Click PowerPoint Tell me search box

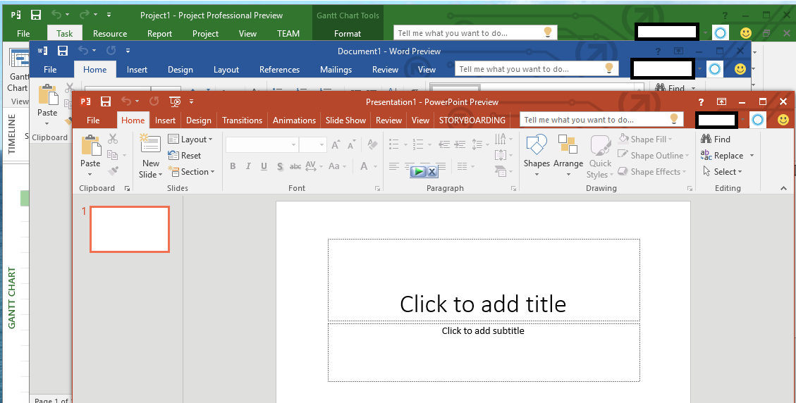pos(601,120)
